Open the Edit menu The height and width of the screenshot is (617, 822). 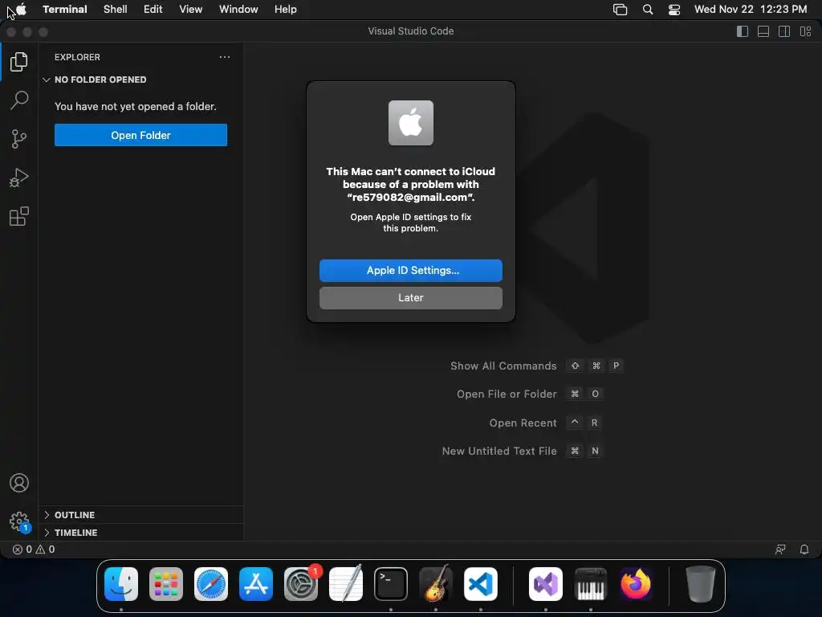click(153, 10)
